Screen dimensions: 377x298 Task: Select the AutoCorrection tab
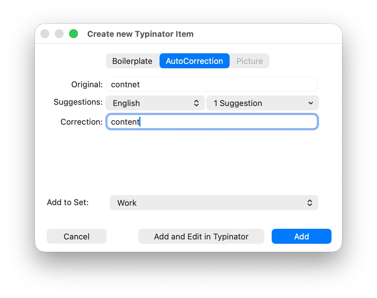pos(194,61)
